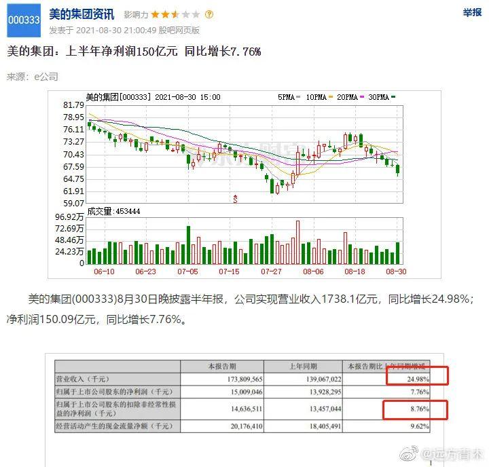489x467 pixels.
Task: Click the source text 来源：e公司
Action: point(33,77)
